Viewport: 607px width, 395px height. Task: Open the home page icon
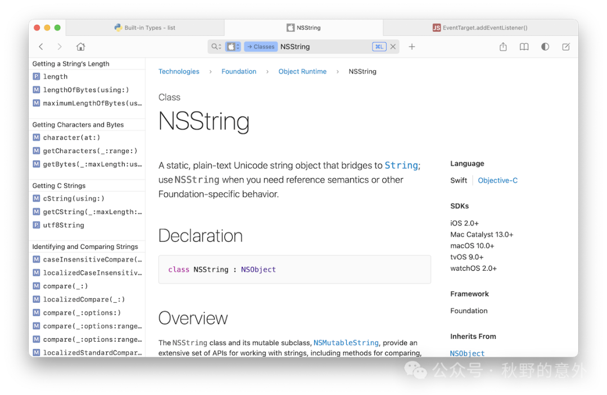[x=80, y=47]
